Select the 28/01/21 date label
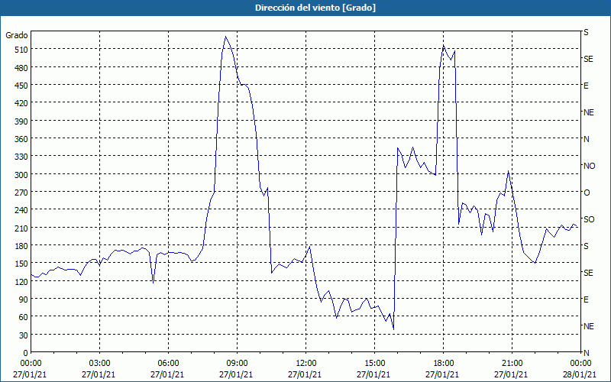Image resolution: width=611 pixels, height=382 pixels. click(x=580, y=374)
